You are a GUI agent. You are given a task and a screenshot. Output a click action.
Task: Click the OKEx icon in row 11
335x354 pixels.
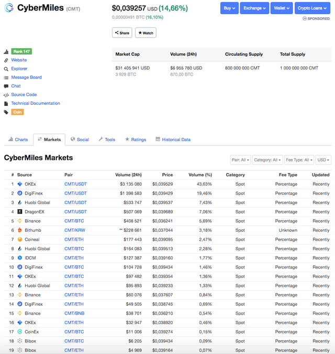(x=20, y=276)
